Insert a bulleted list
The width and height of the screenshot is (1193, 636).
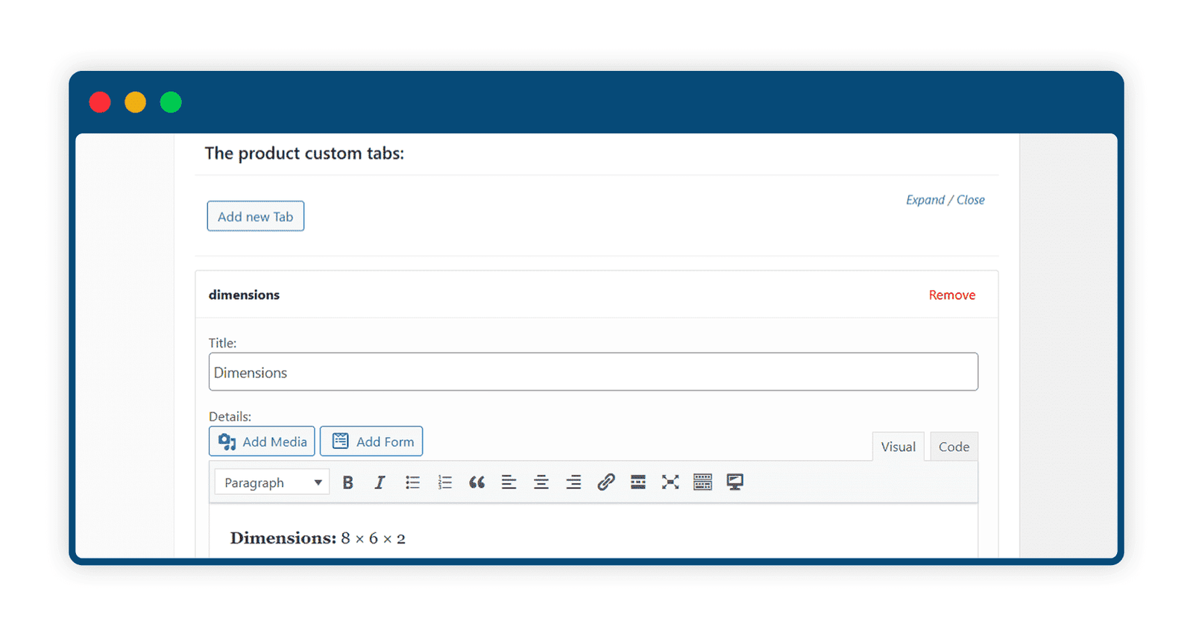[x=412, y=482]
